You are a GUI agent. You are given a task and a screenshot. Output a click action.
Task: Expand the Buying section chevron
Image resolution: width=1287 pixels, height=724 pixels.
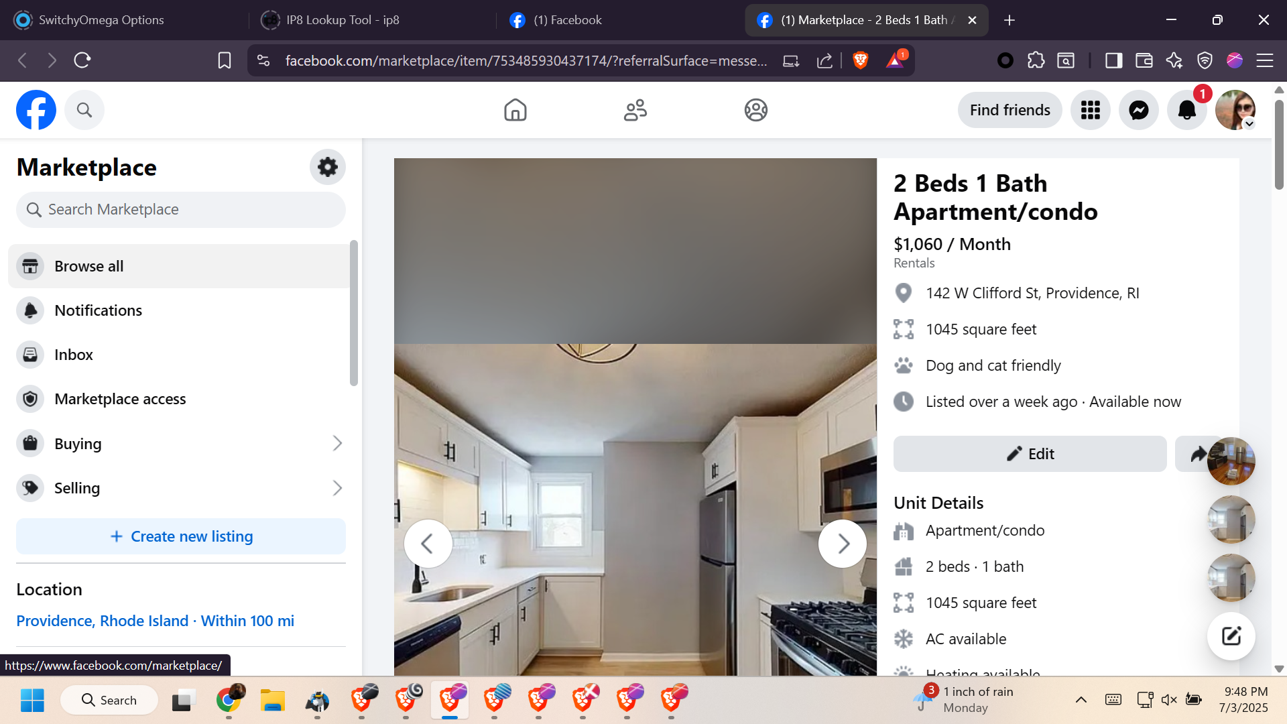click(337, 443)
